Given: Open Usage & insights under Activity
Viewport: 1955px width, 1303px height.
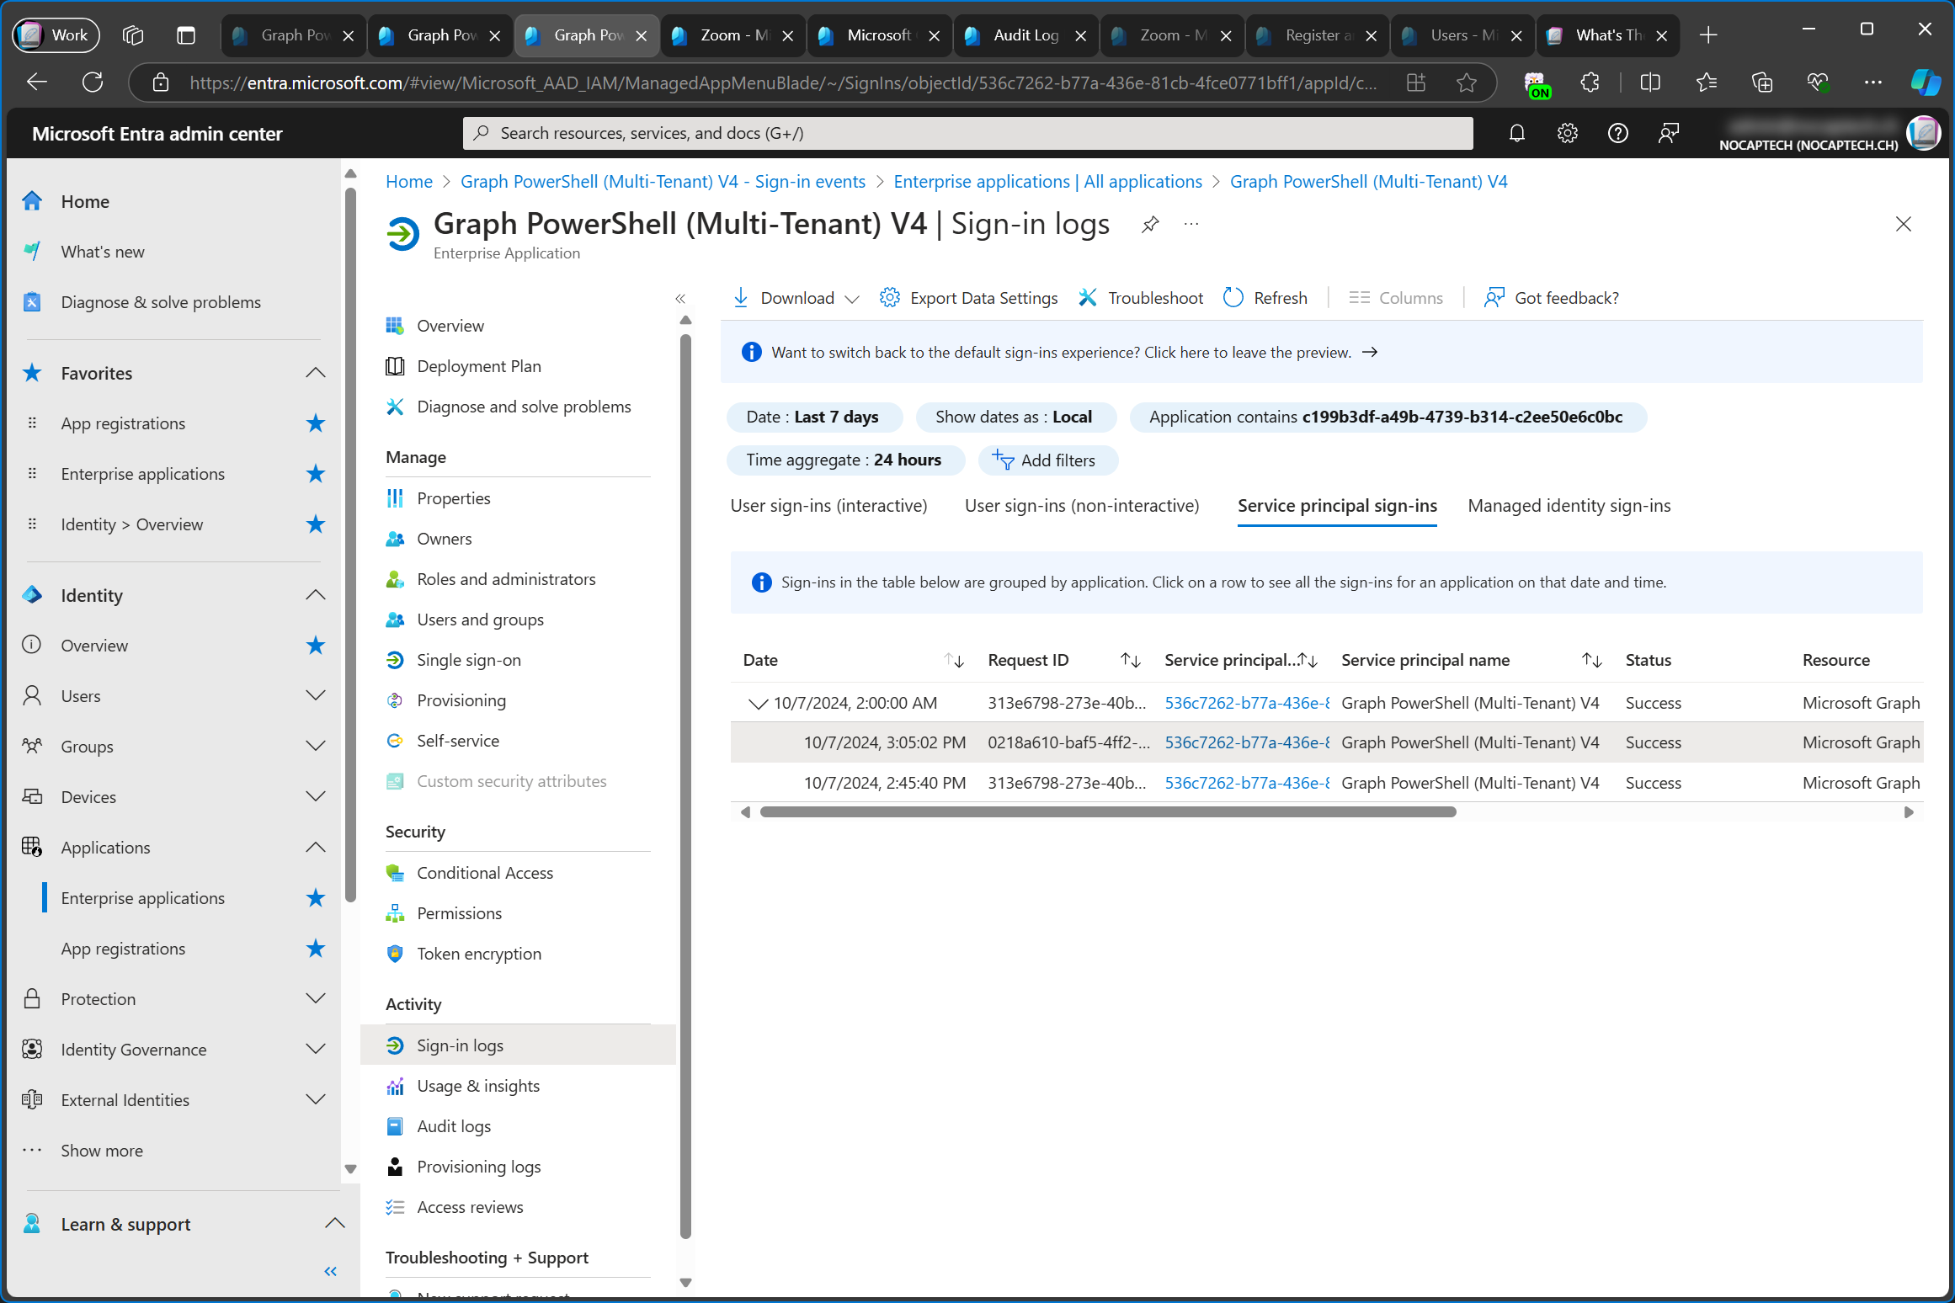Looking at the screenshot, I should [x=478, y=1086].
